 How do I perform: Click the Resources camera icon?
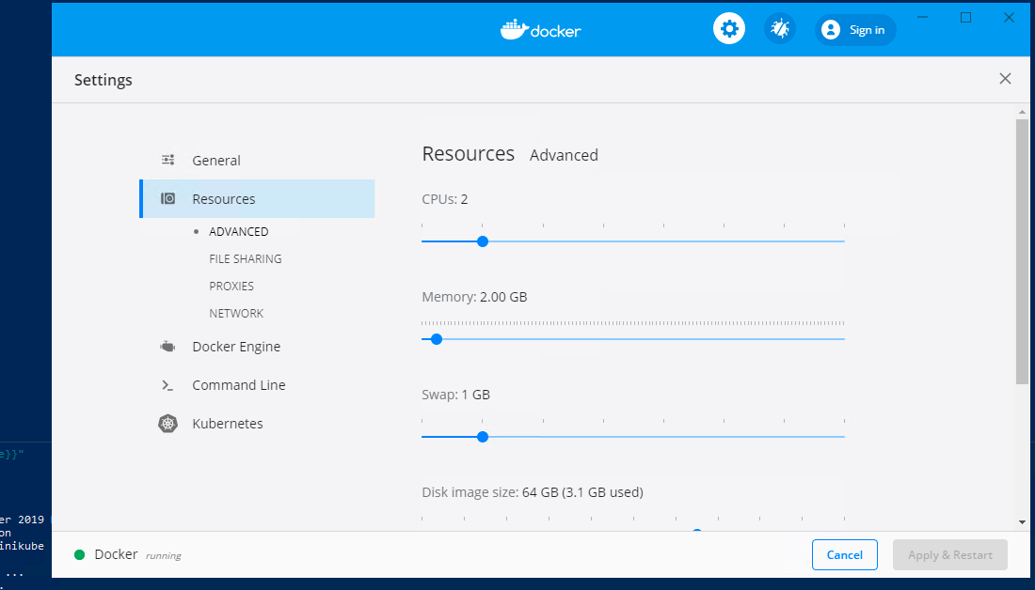click(168, 198)
